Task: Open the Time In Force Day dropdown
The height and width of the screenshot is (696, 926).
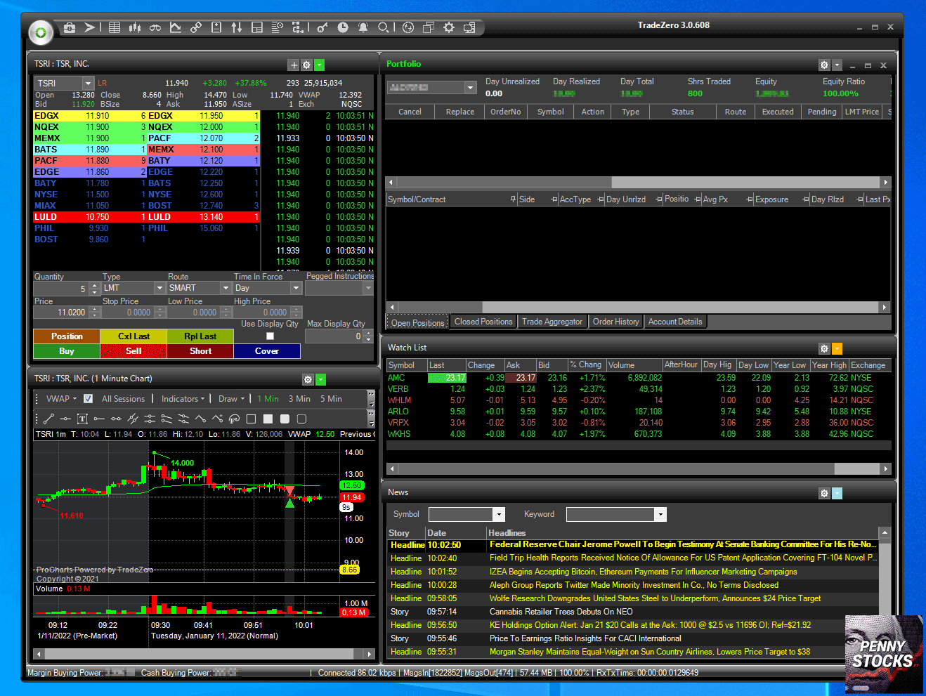Action: click(296, 288)
